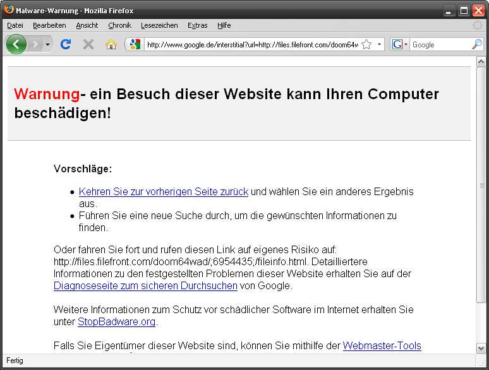489x370 pixels.
Task: Open the Webmaster-Tools link
Action: [382, 345]
